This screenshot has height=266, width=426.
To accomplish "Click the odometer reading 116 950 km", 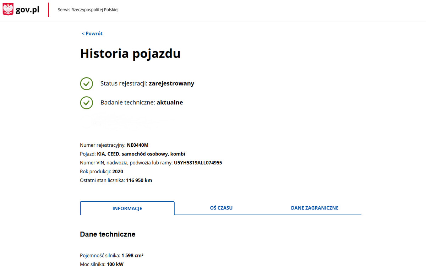I will coord(139,180).
